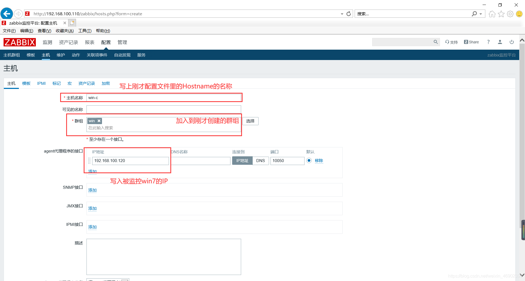The width and height of the screenshot is (525, 281).
Task: Select DNS connect-to toggle
Action: 261,161
